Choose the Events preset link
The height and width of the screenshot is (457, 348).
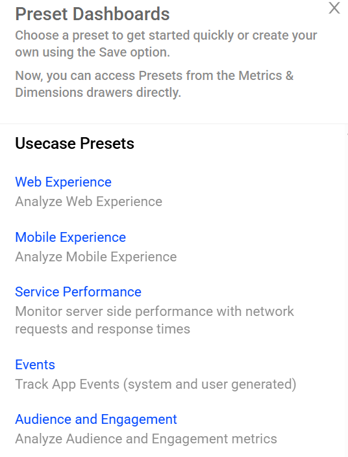(x=35, y=365)
